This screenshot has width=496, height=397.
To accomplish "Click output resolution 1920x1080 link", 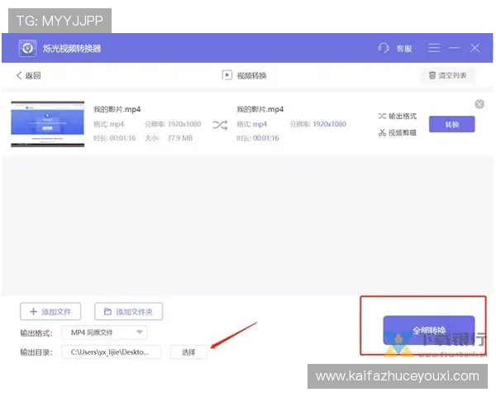I will point(329,124).
